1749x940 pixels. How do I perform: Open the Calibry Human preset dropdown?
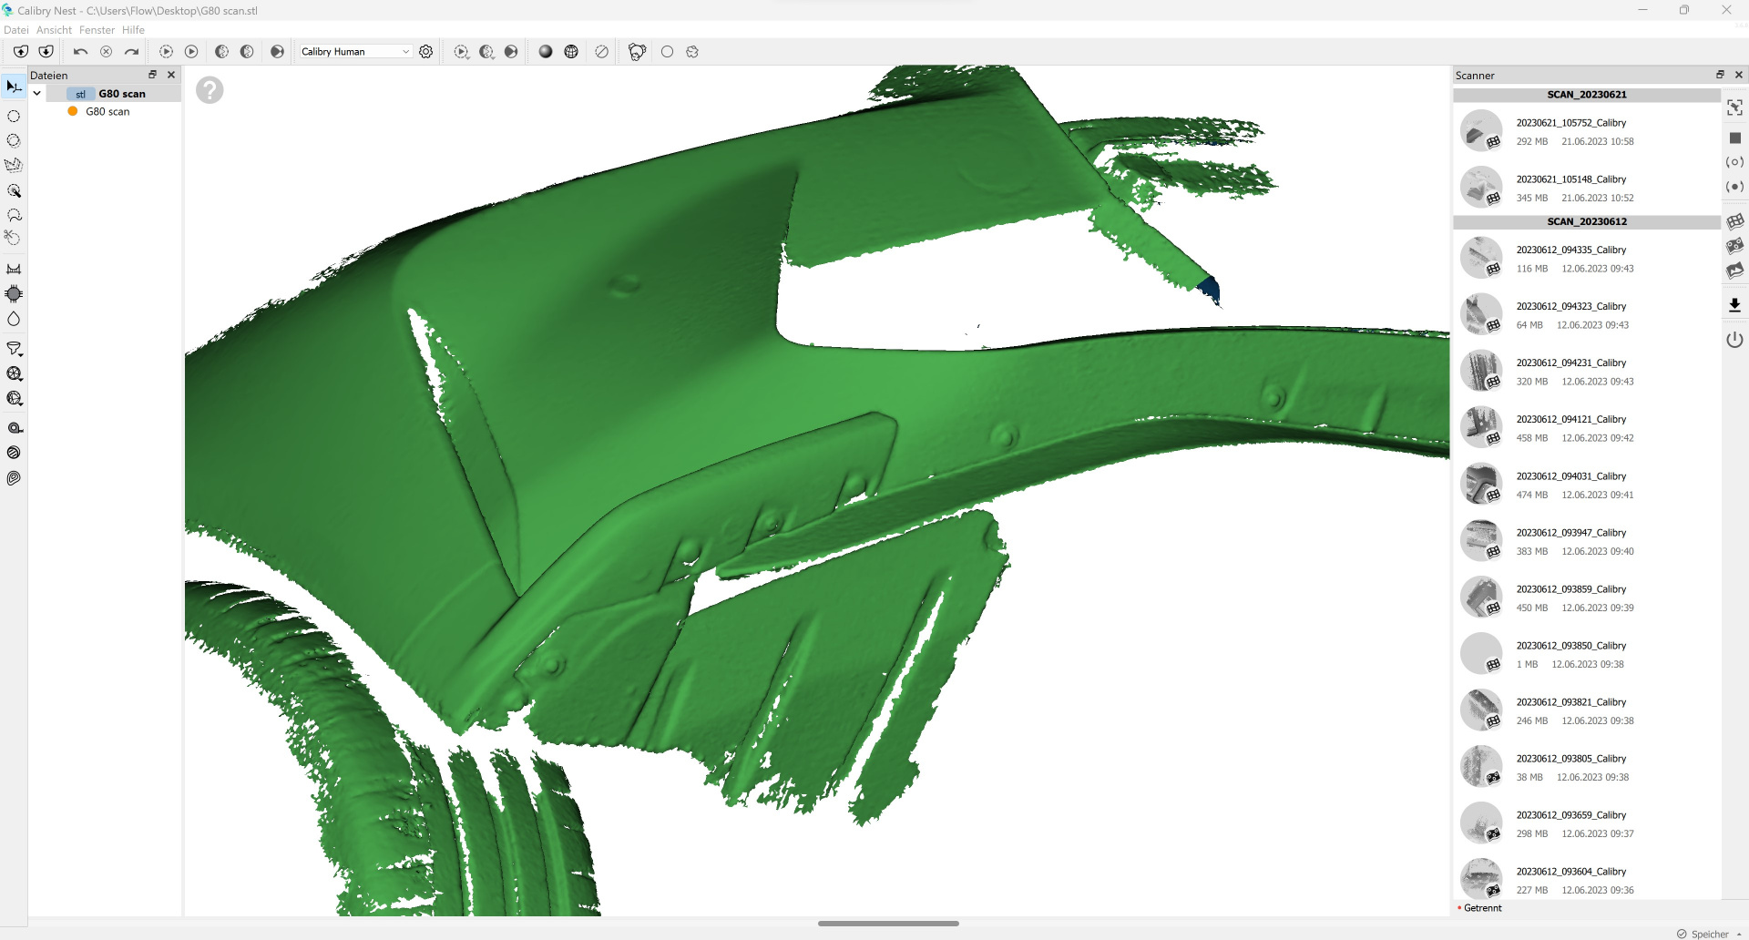coord(355,52)
